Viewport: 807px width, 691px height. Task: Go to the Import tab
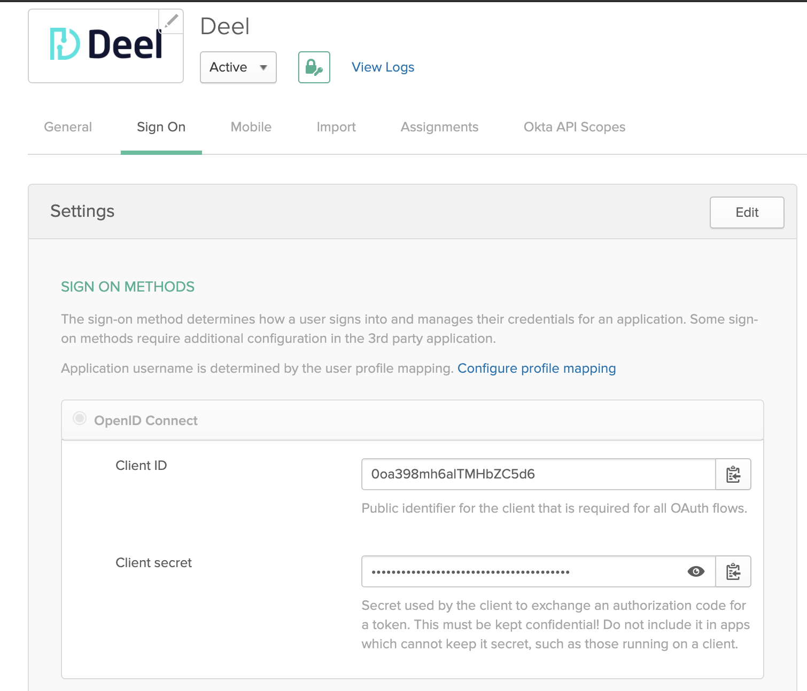pyautogui.click(x=336, y=127)
